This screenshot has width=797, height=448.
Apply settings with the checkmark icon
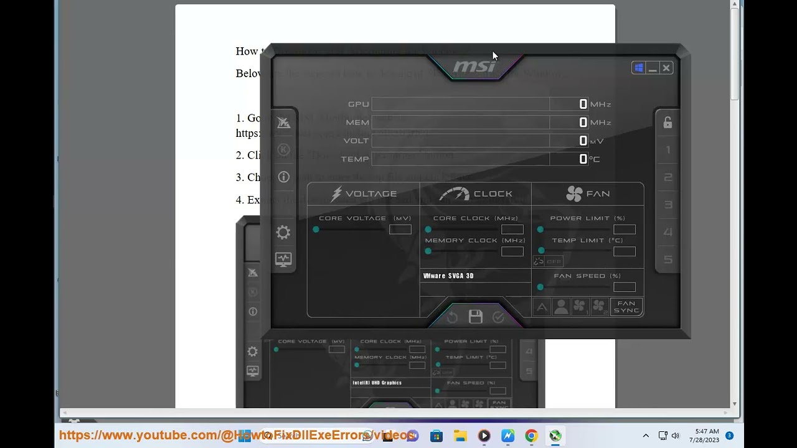[x=498, y=318]
